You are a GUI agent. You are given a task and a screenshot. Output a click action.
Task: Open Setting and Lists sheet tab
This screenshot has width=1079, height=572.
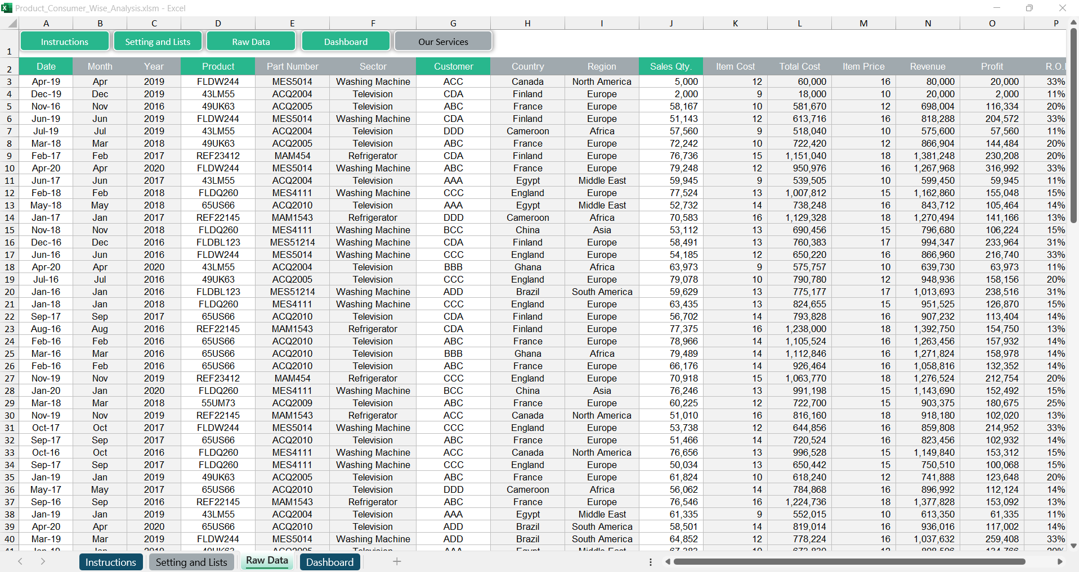tap(191, 562)
